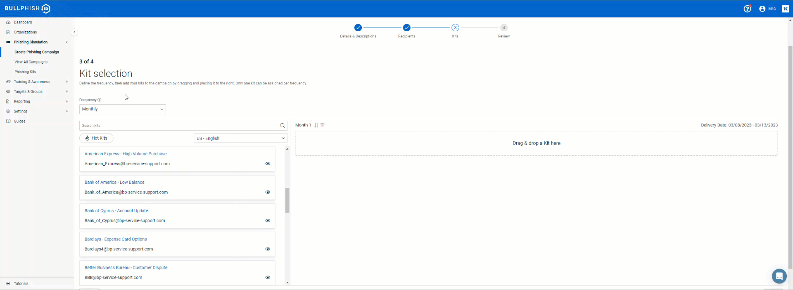The image size is (793, 290).
Task: Collapse the Phishing Simulation menu arrow
Action: [66, 42]
